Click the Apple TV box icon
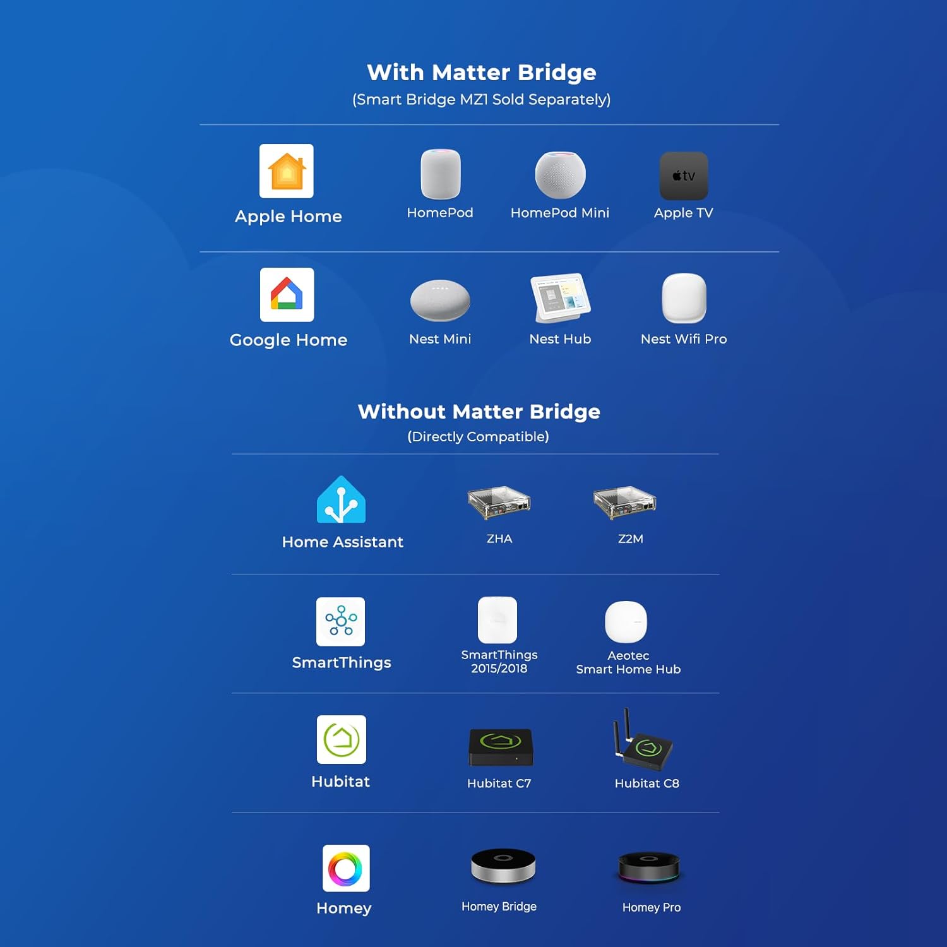The height and width of the screenshot is (947, 947). (684, 176)
